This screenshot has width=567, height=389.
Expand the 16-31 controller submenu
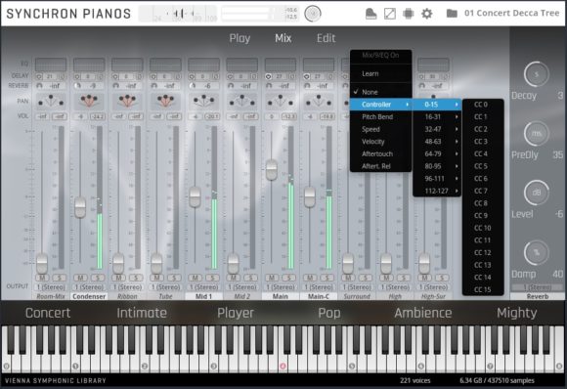[437, 116]
